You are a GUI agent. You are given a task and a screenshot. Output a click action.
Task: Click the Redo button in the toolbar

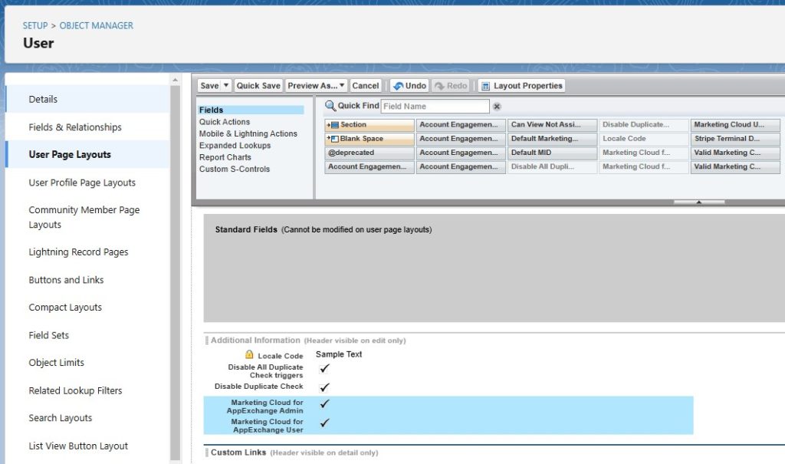pyautogui.click(x=451, y=86)
